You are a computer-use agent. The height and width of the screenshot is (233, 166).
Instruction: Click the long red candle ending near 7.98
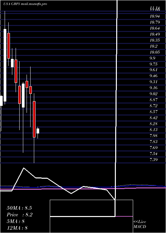pyautogui.click(x=34, y=119)
